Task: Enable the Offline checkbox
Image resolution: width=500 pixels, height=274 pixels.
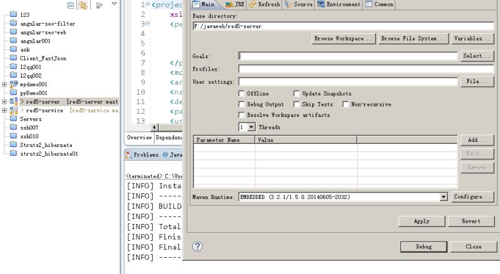Action: click(242, 93)
